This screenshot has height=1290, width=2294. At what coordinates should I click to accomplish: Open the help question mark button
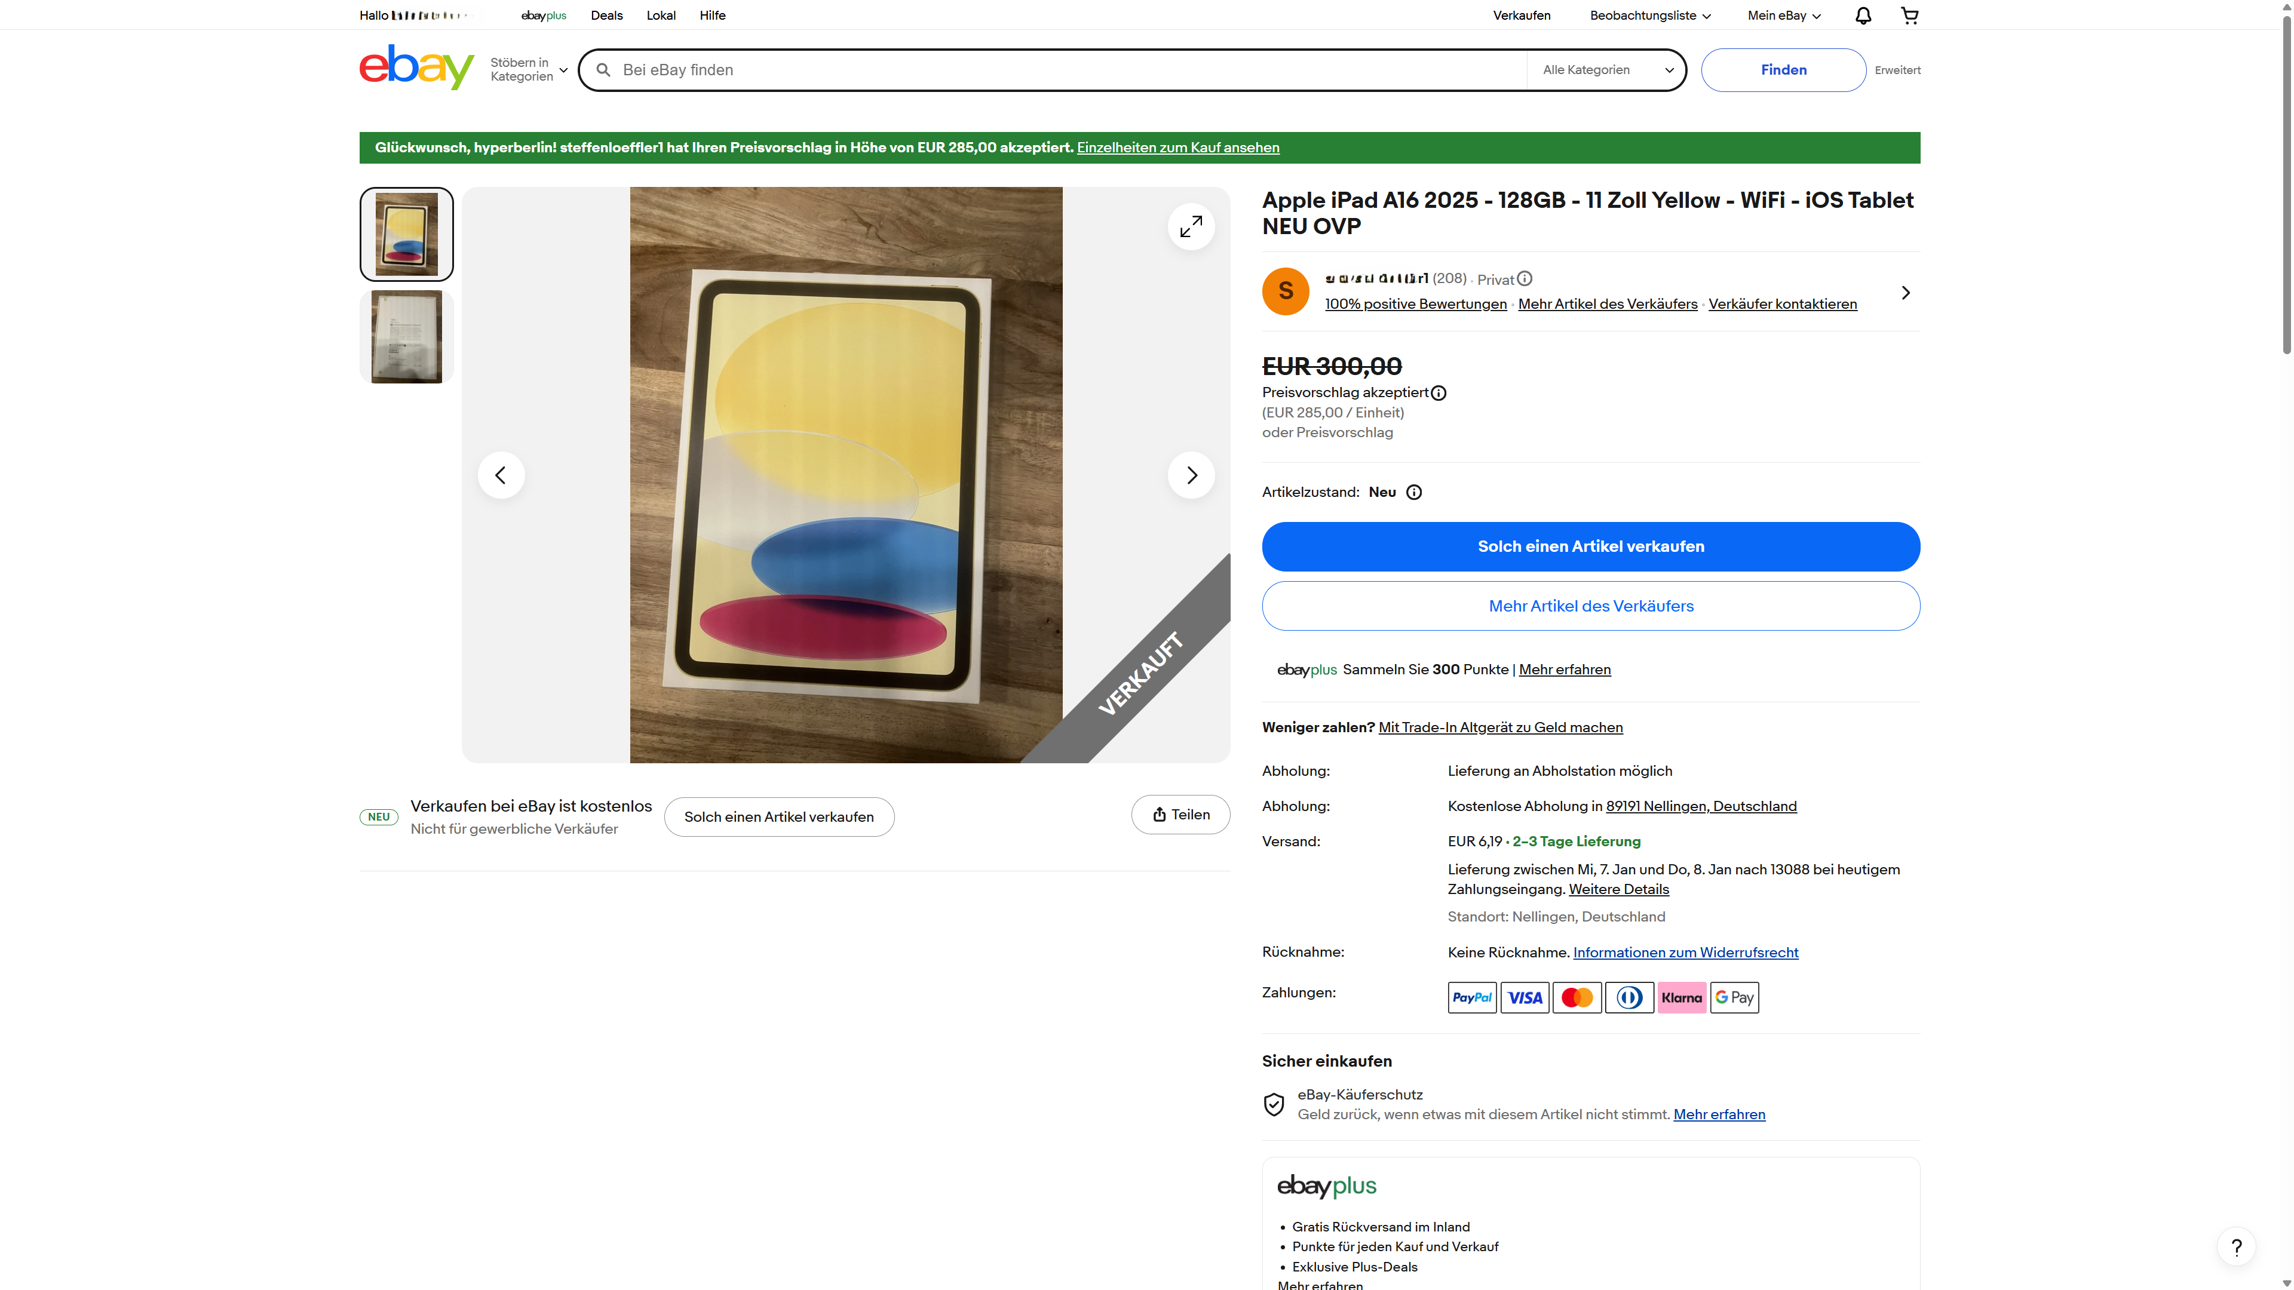(x=2235, y=1247)
